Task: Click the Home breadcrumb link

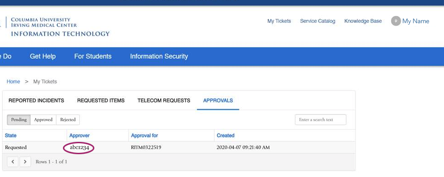Action: click(13, 82)
